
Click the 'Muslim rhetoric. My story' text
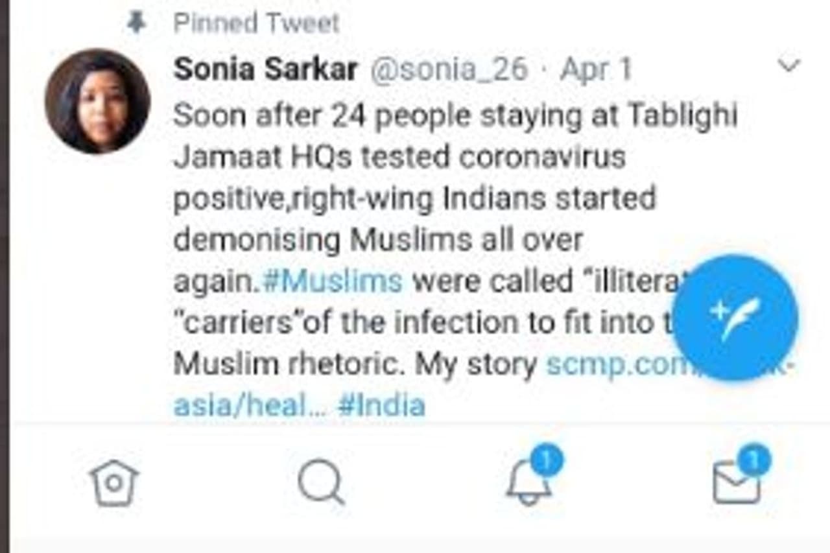pyautogui.click(x=355, y=365)
